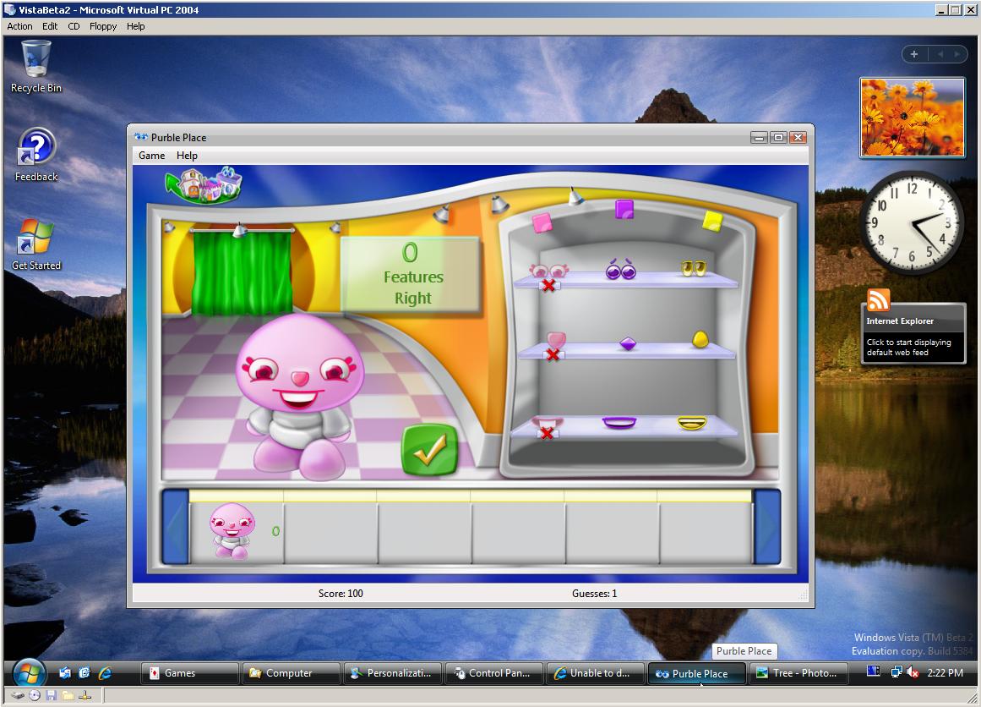Viewport: 981px width, 707px height.
Task: Click the analog clock gadget
Action: [912, 222]
